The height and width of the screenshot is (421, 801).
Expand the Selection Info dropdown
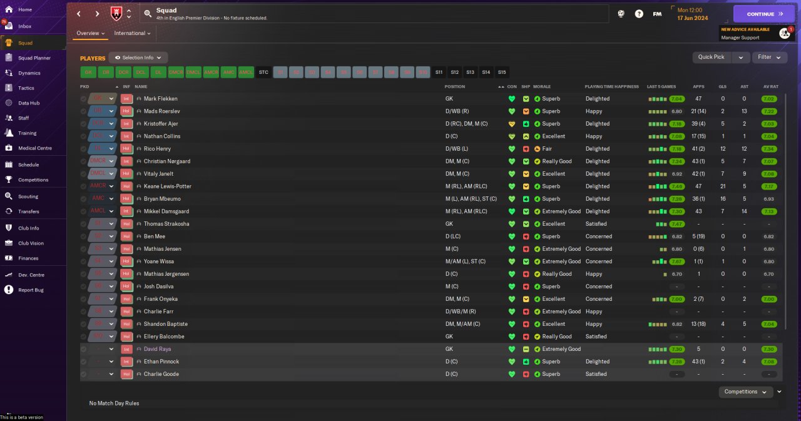[138, 58]
